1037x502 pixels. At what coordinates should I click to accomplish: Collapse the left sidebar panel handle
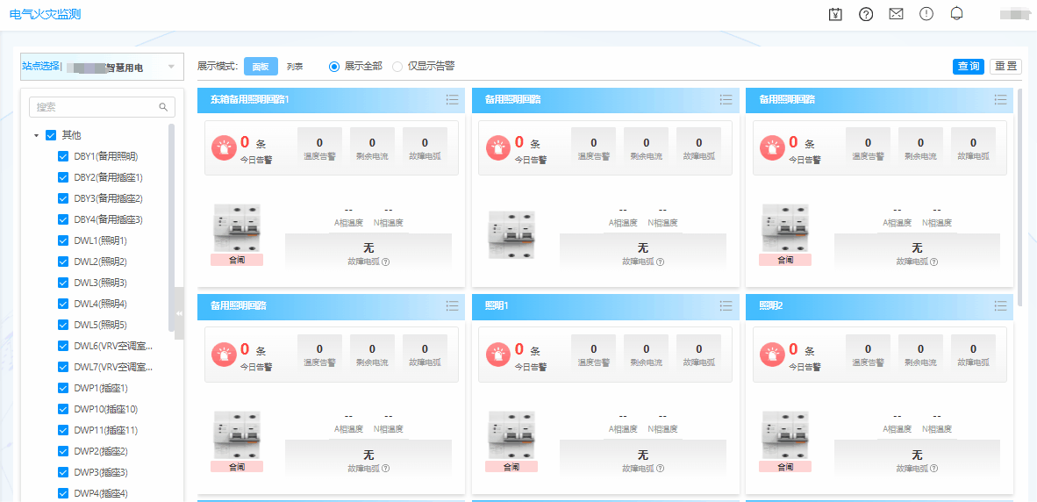[x=179, y=313]
